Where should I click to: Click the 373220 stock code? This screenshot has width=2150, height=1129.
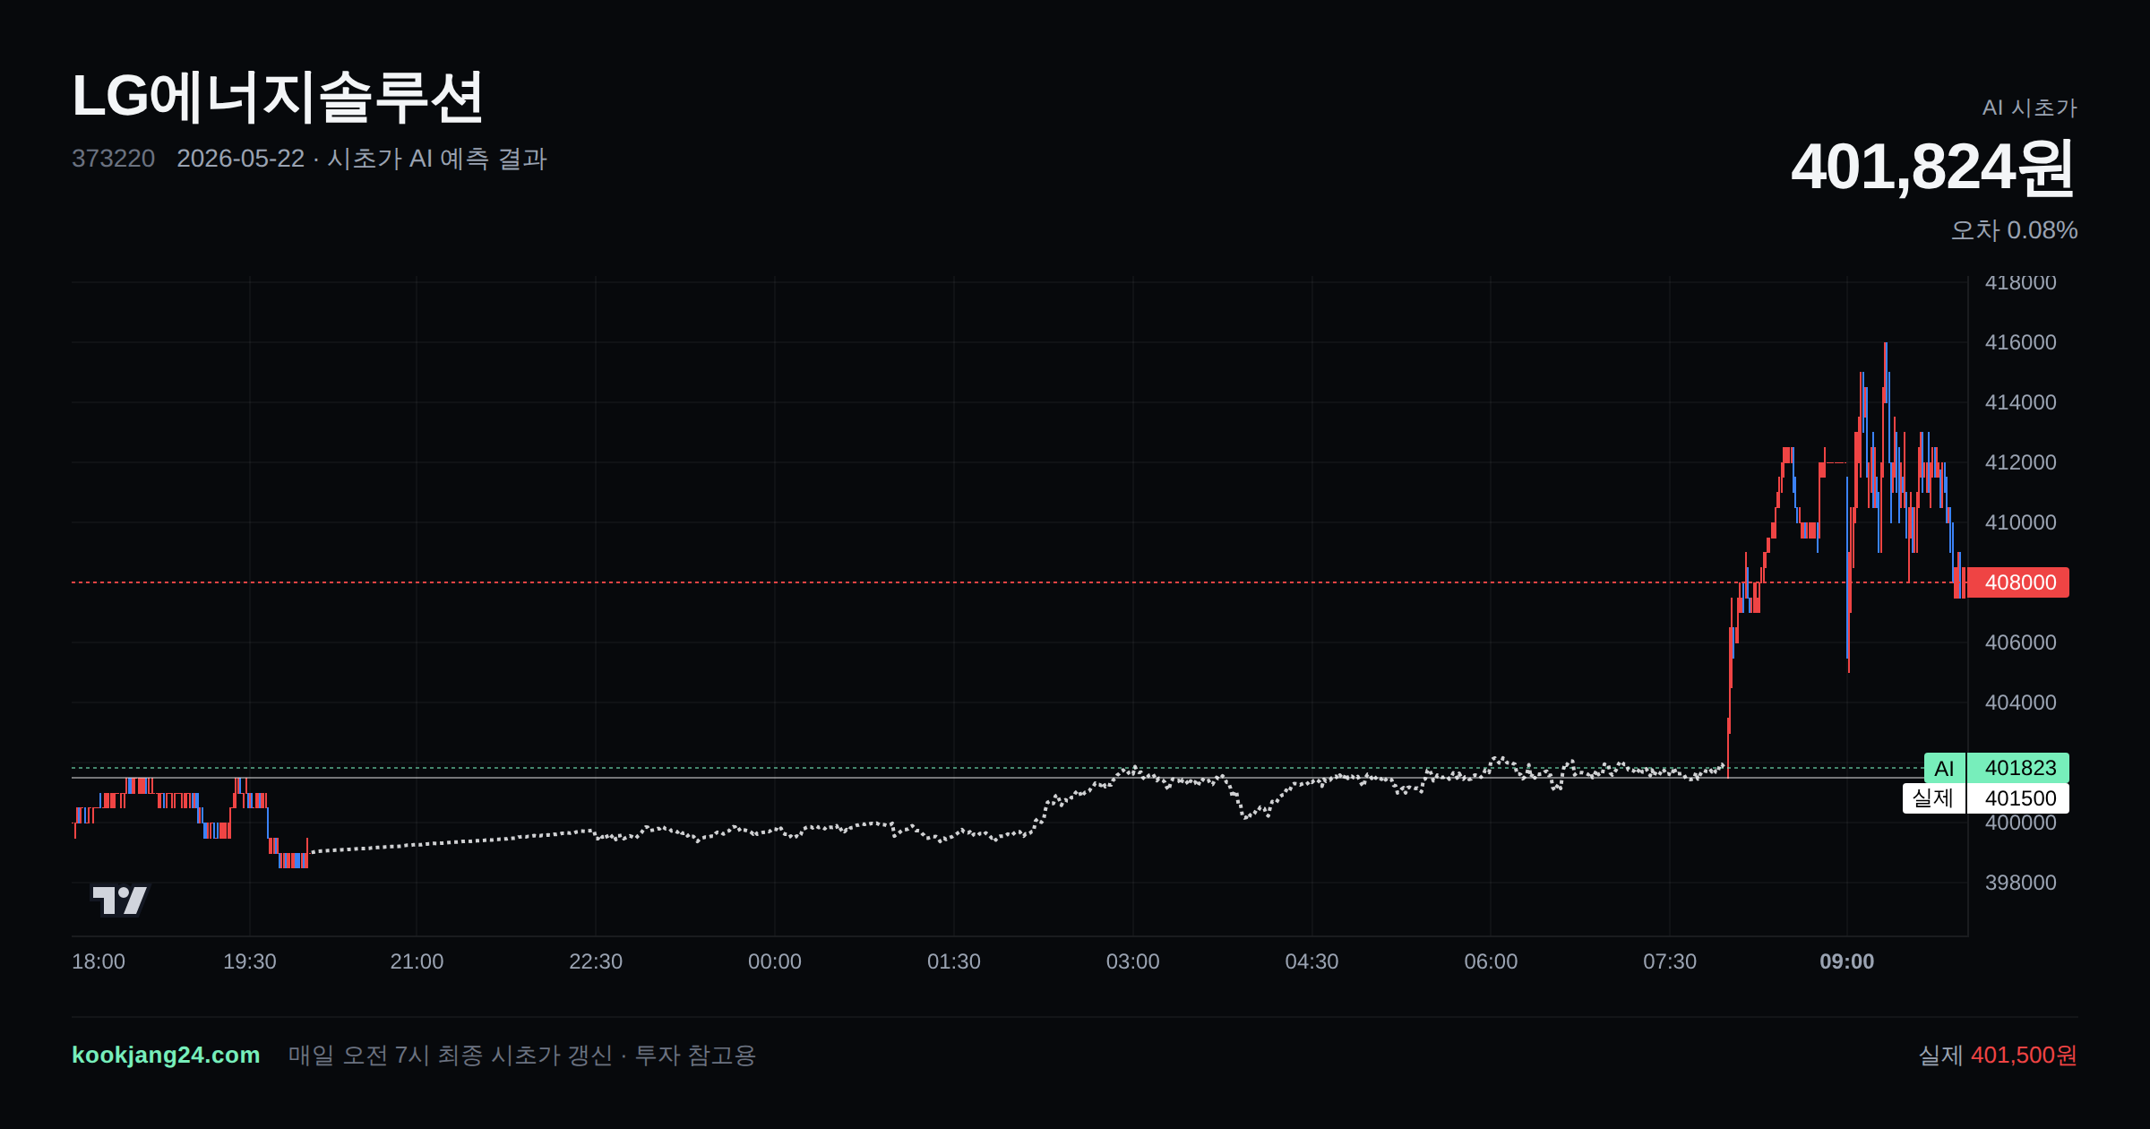click(x=113, y=159)
